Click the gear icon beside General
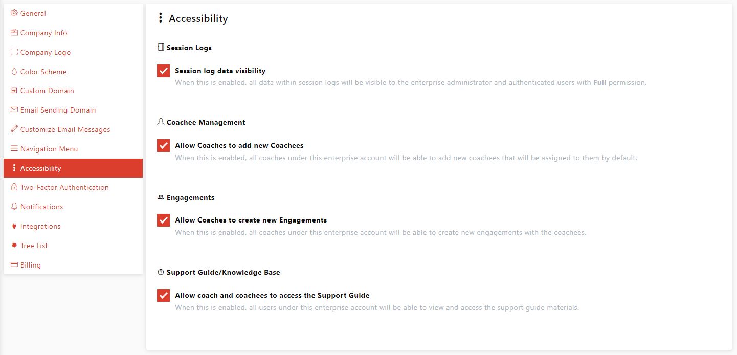The height and width of the screenshot is (355, 737). pyautogui.click(x=14, y=13)
